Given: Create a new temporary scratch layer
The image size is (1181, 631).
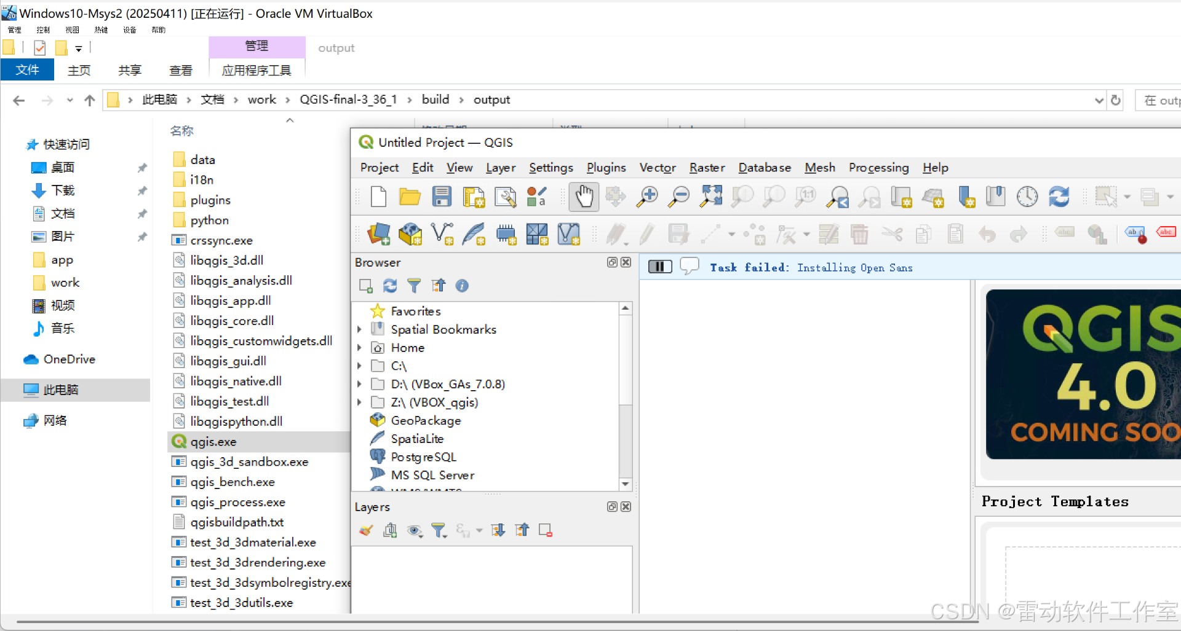Looking at the screenshot, I should pos(506,234).
